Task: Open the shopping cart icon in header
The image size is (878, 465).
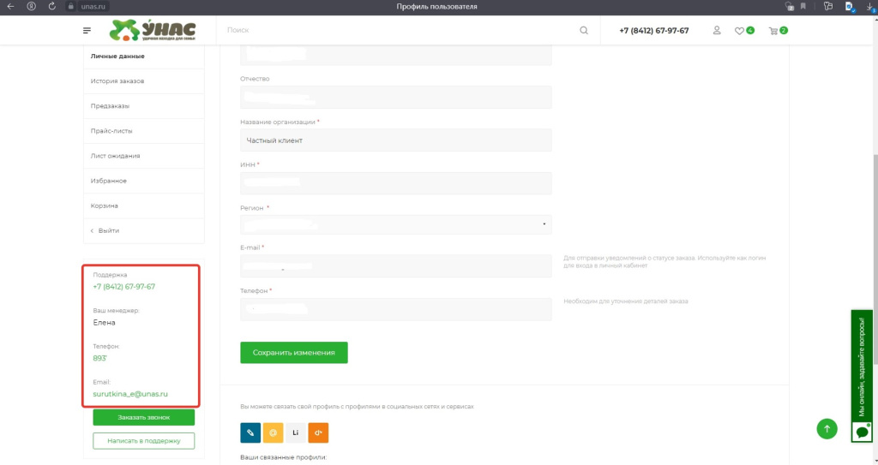Action: click(x=774, y=31)
